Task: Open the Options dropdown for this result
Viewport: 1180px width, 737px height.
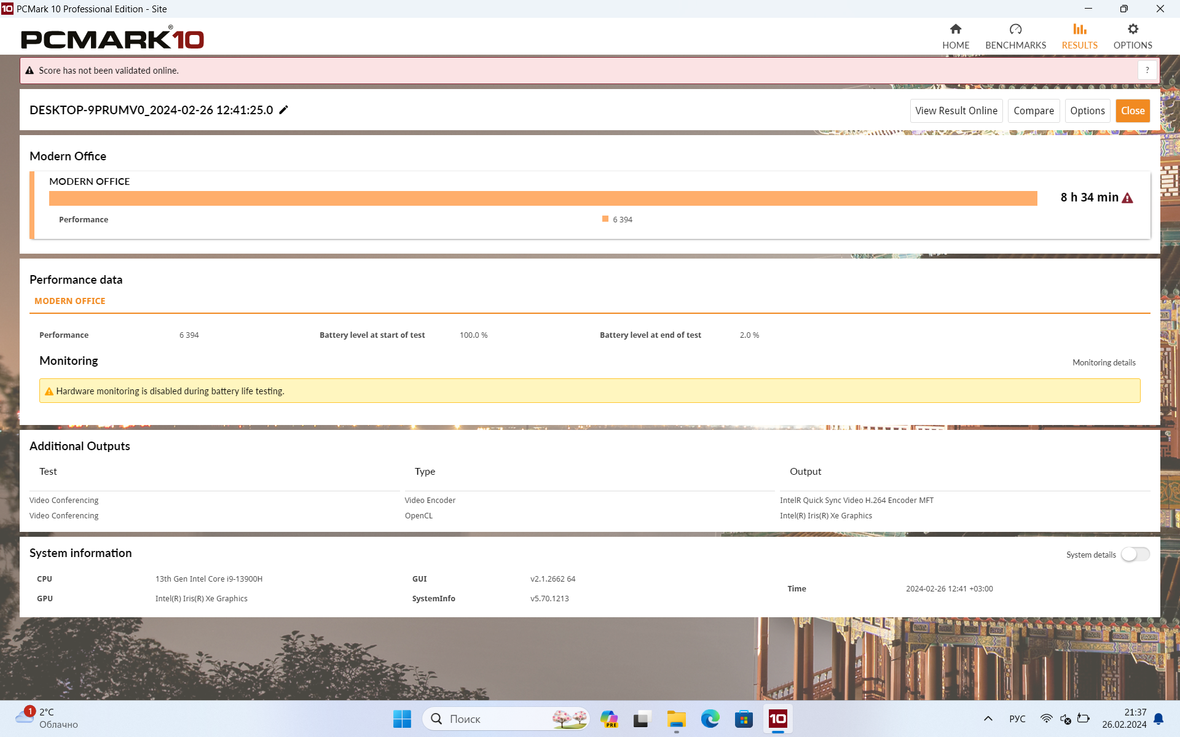Action: 1087,111
